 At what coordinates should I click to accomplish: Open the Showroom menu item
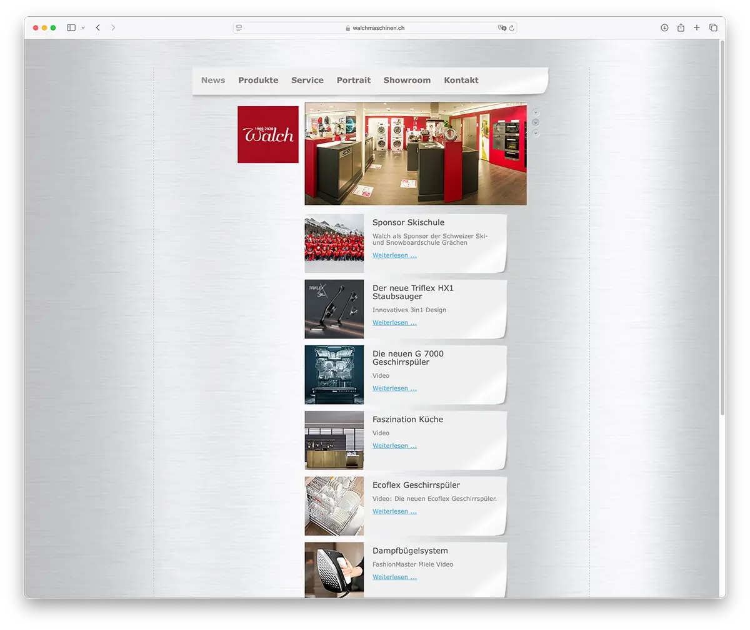point(407,80)
